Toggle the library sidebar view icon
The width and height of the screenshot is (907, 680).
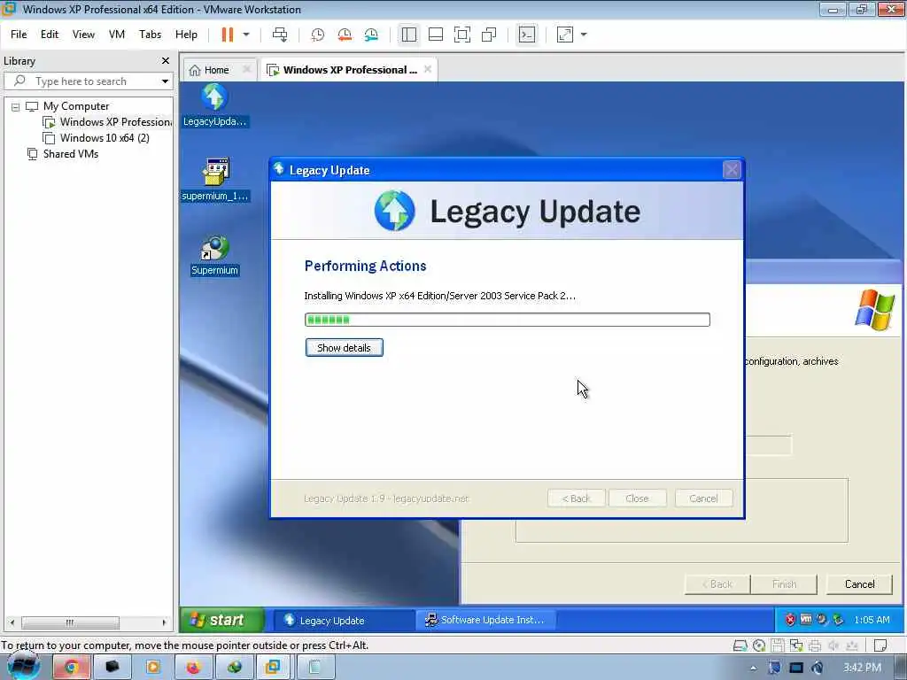(x=409, y=35)
